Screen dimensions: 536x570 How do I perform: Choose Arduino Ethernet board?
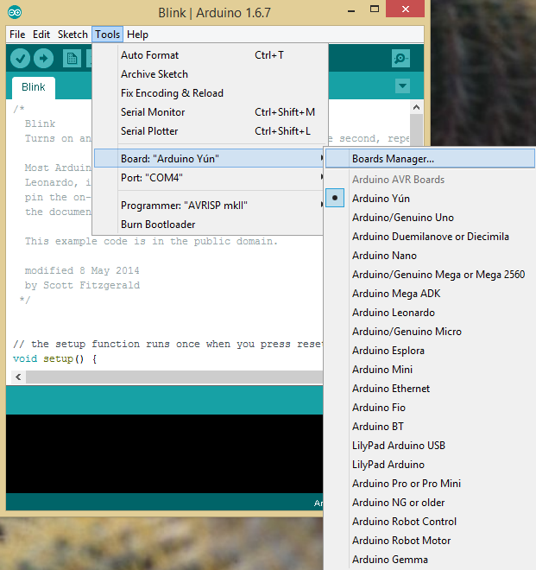tap(430, 389)
